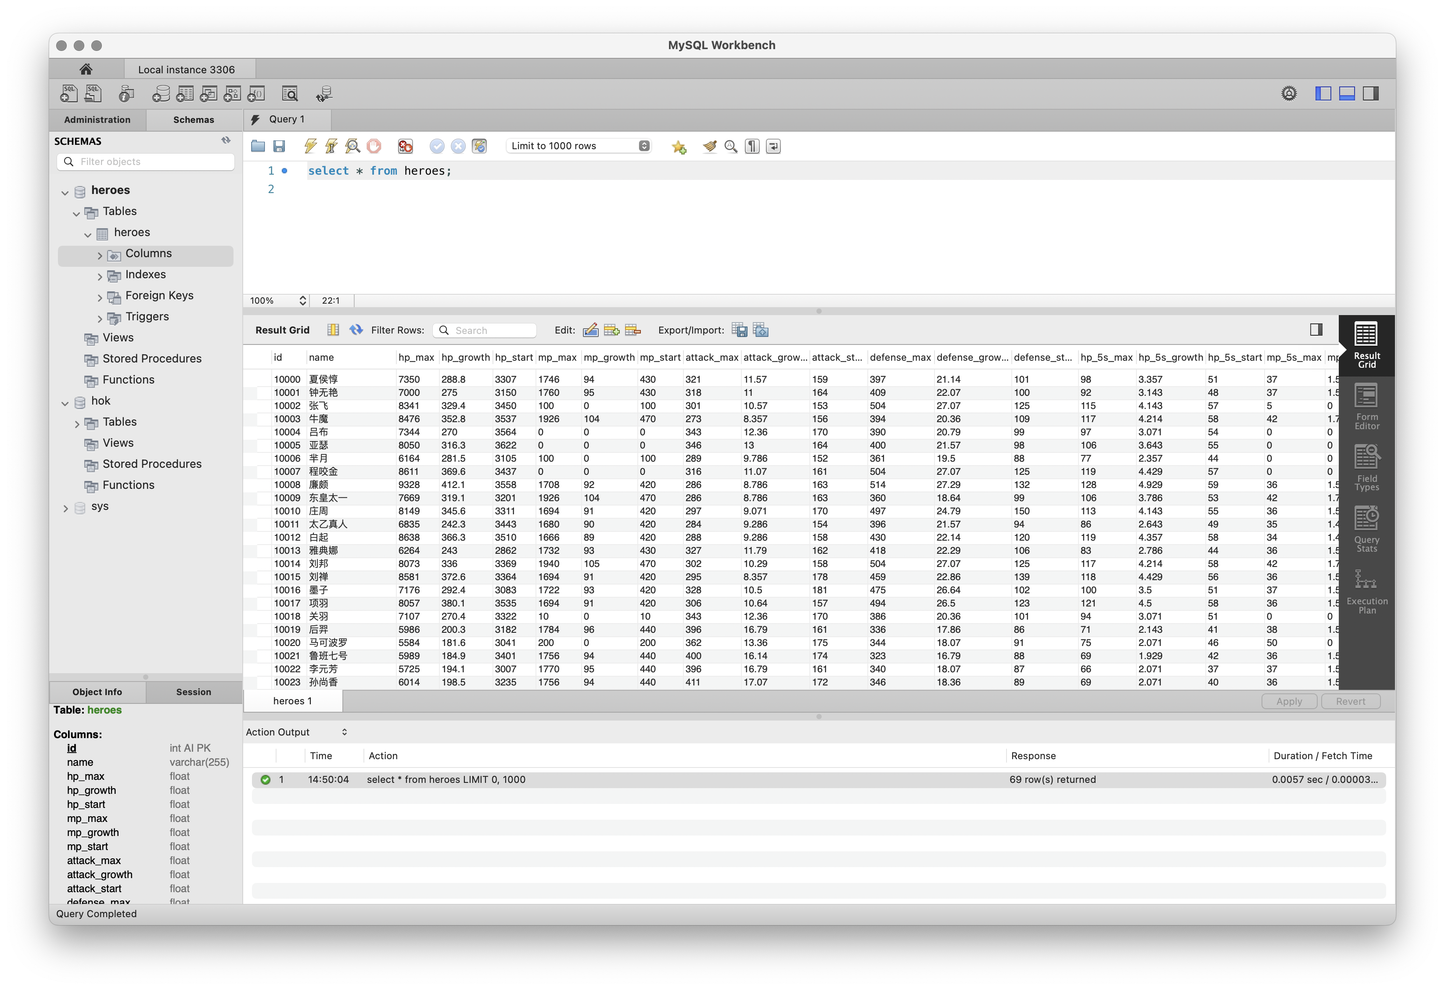Collapse the heroes schema tree node
This screenshot has width=1445, height=990.
[65, 191]
